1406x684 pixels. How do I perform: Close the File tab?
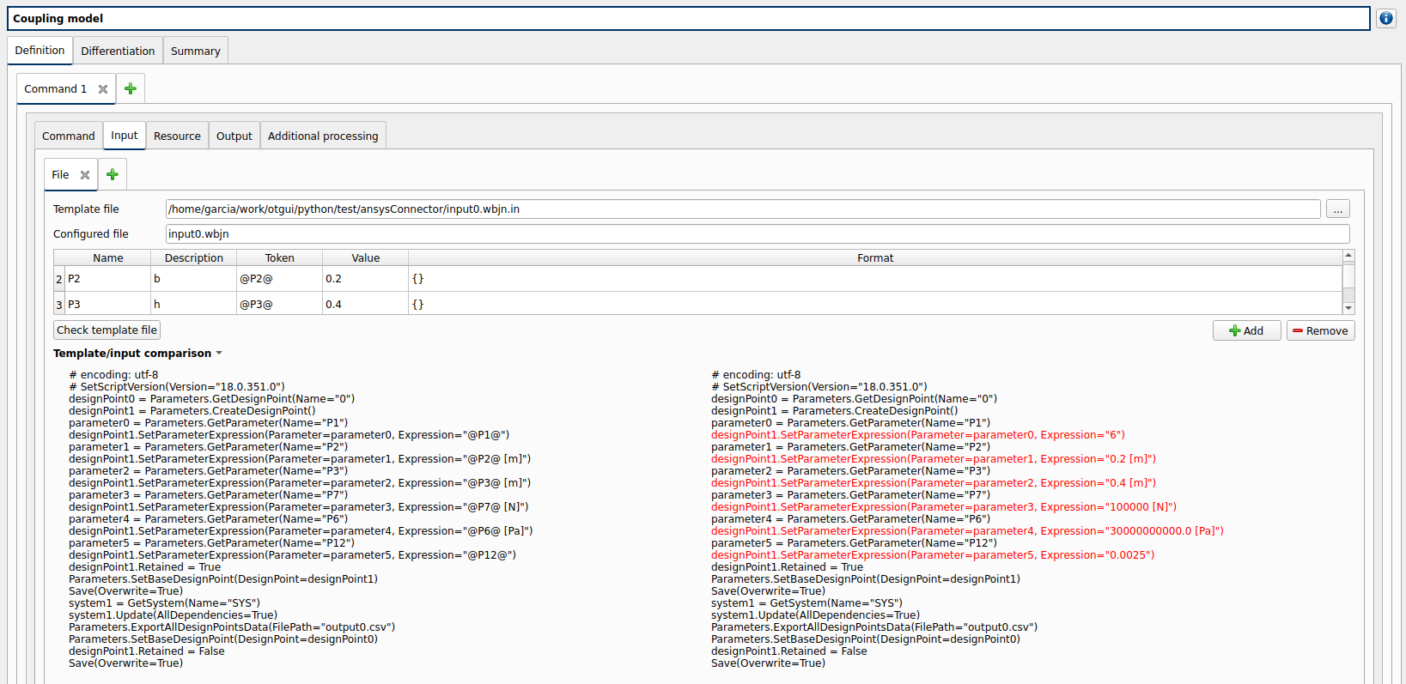(x=85, y=175)
